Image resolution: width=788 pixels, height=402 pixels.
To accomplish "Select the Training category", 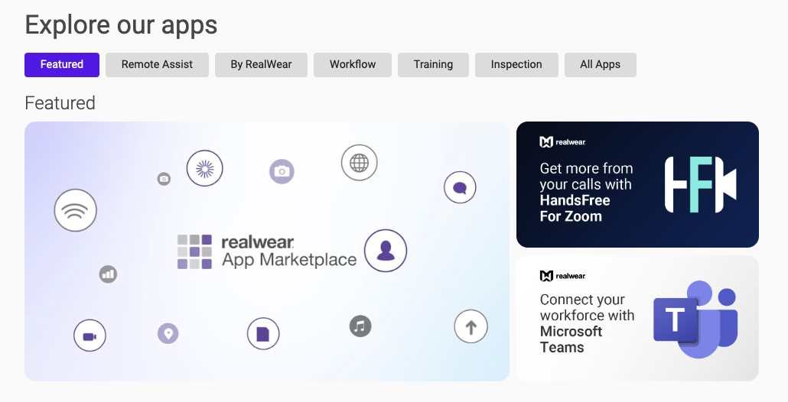I will click(x=433, y=65).
